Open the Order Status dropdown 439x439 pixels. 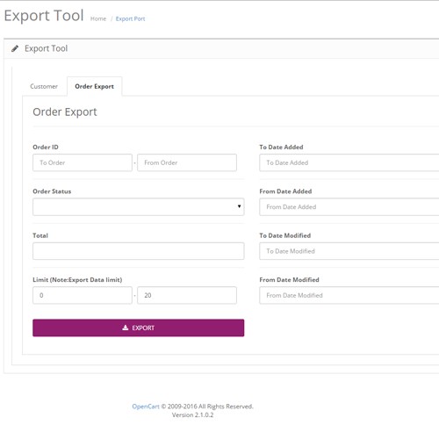coord(139,207)
